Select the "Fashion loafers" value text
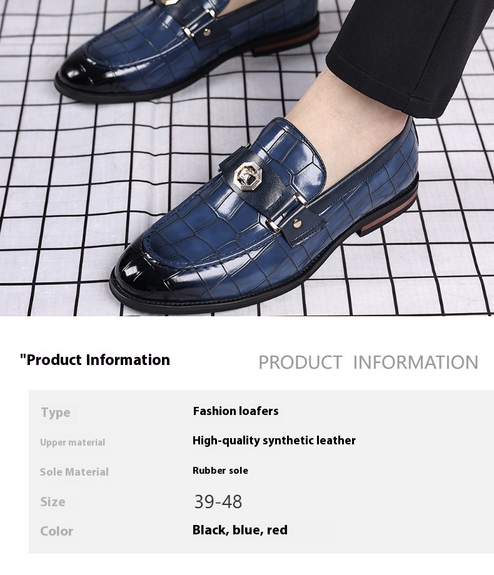Image resolution: width=494 pixels, height=575 pixels. (x=236, y=411)
